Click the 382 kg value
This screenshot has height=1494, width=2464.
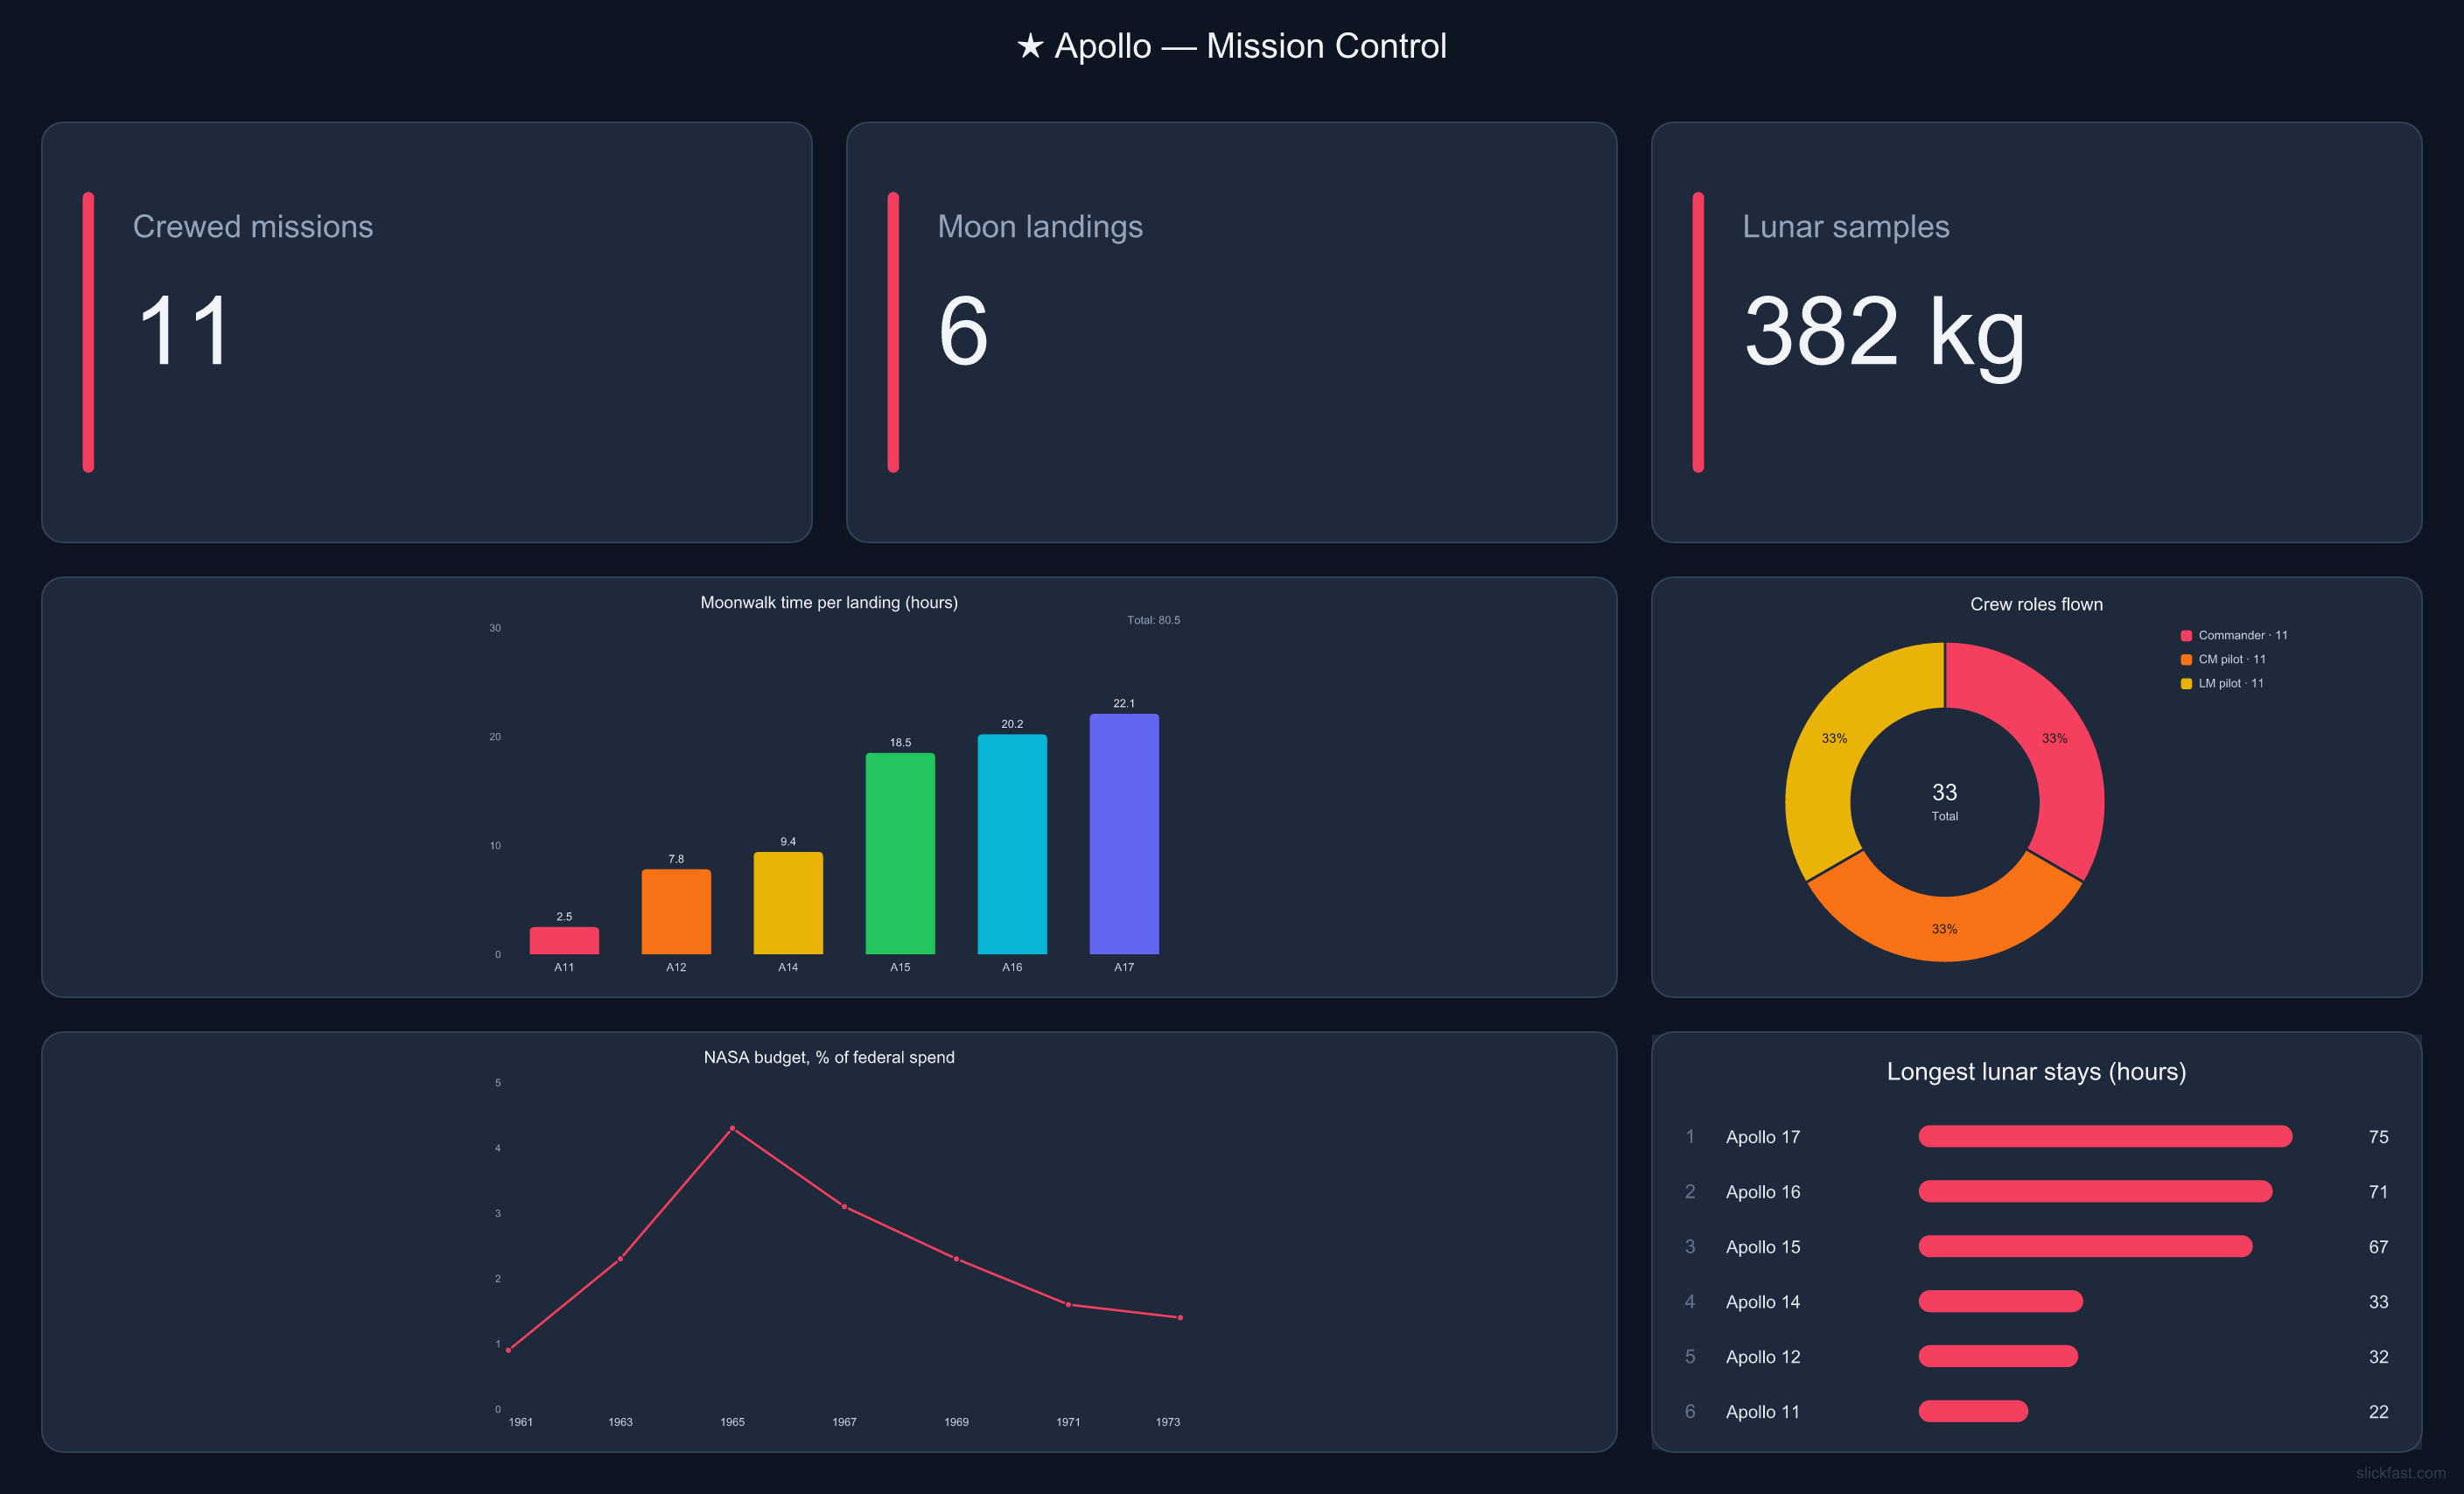coord(1884,334)
